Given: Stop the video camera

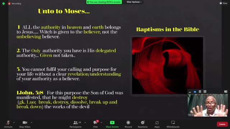Looking at the screenshot, I should point(25,124).
